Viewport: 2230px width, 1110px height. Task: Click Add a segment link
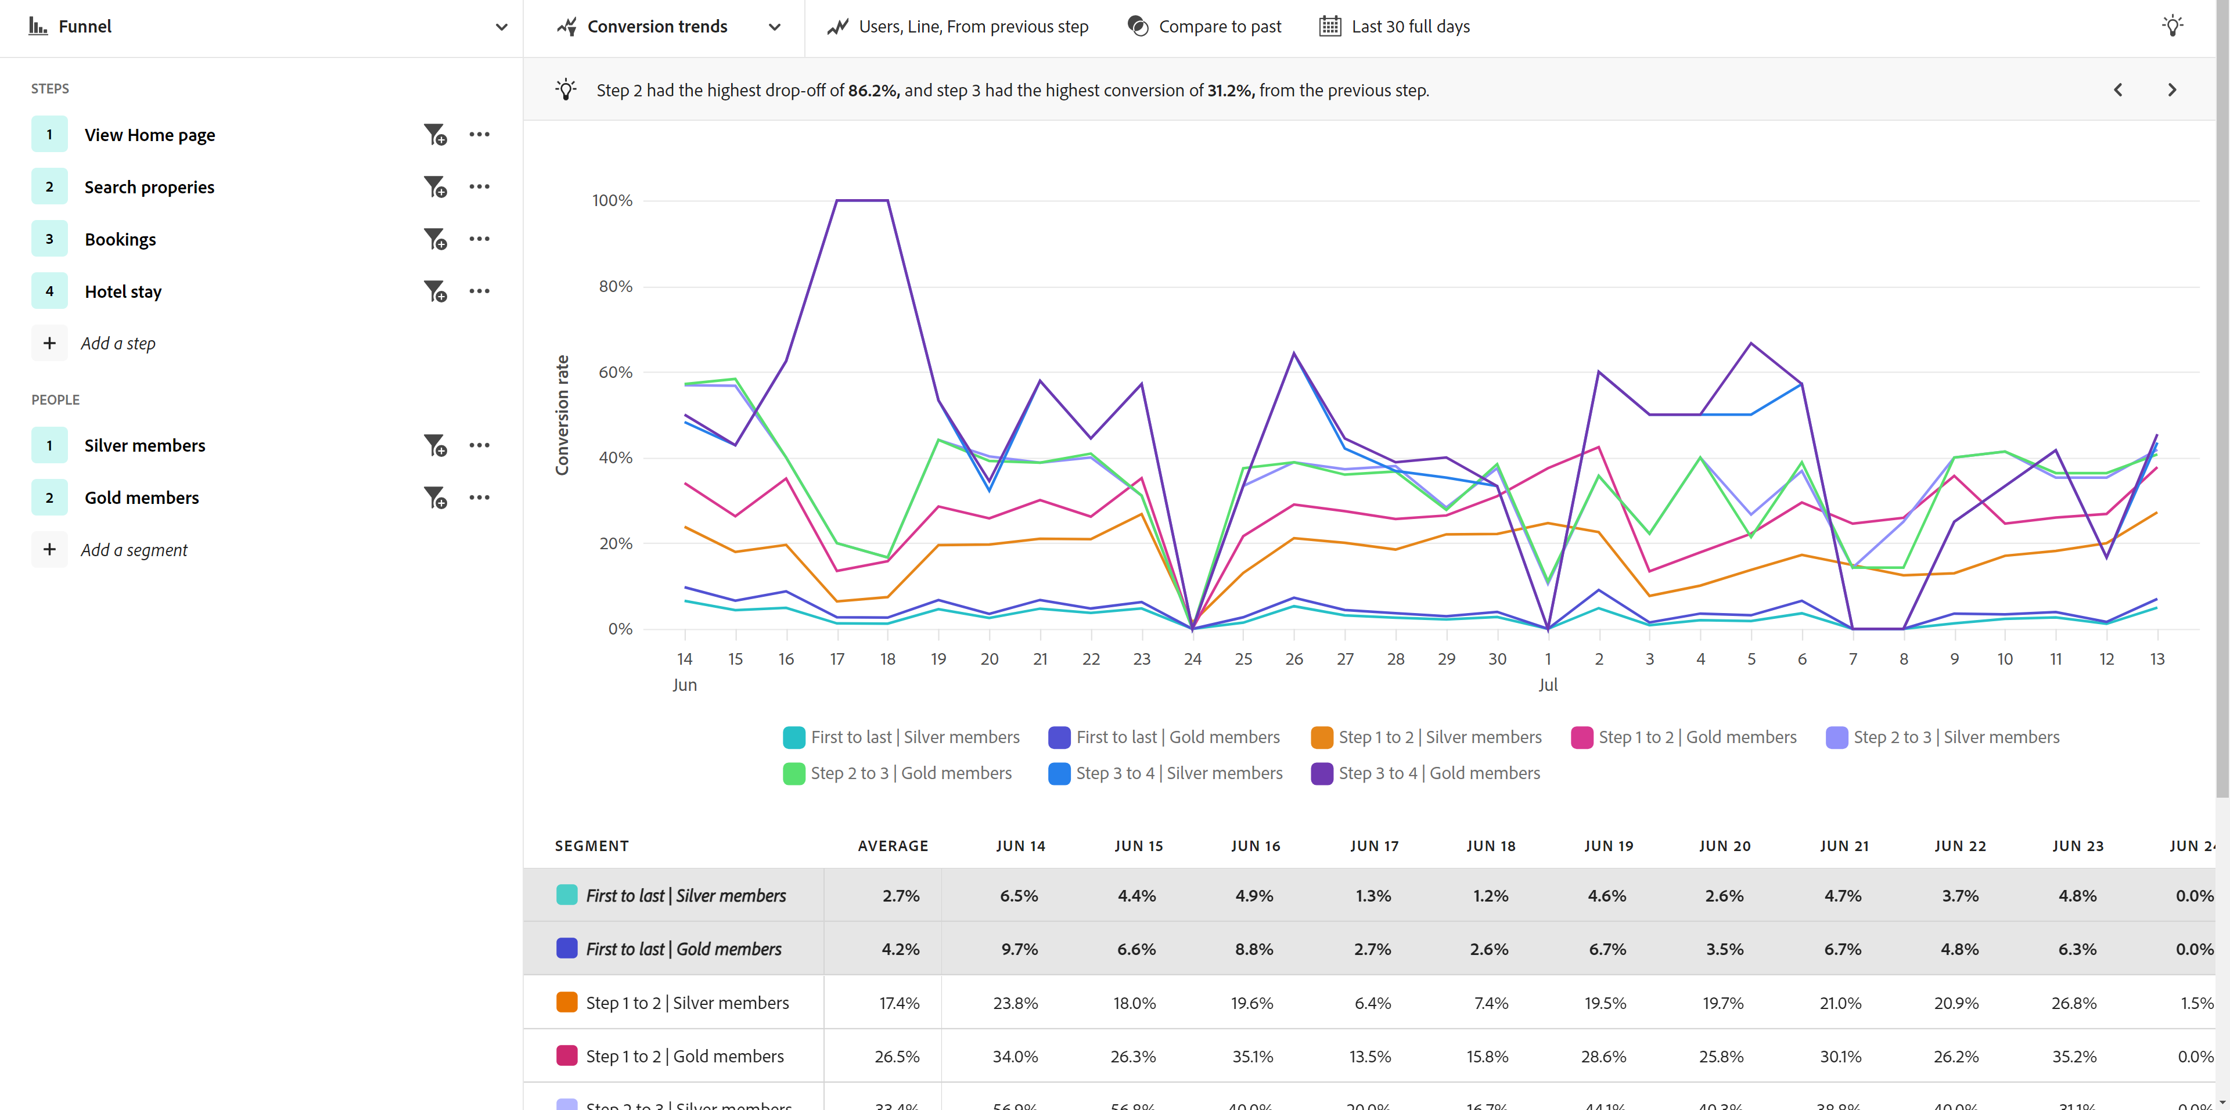coord(134,550)
